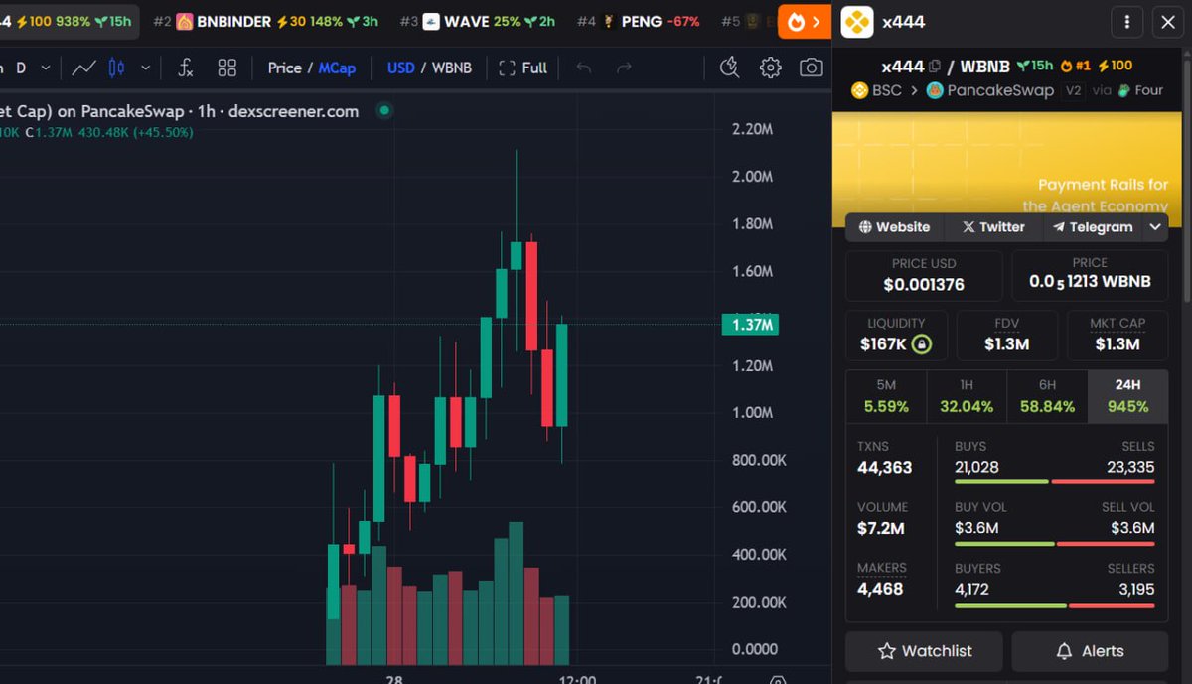Open chart settings gear
Image resolution: width=1192 pixels, height=684 pixels.
[x=770, y=68]
